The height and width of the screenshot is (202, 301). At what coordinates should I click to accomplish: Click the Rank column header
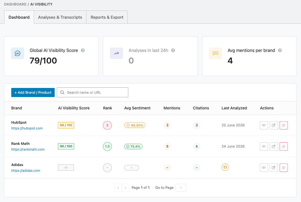coord(107,108)
